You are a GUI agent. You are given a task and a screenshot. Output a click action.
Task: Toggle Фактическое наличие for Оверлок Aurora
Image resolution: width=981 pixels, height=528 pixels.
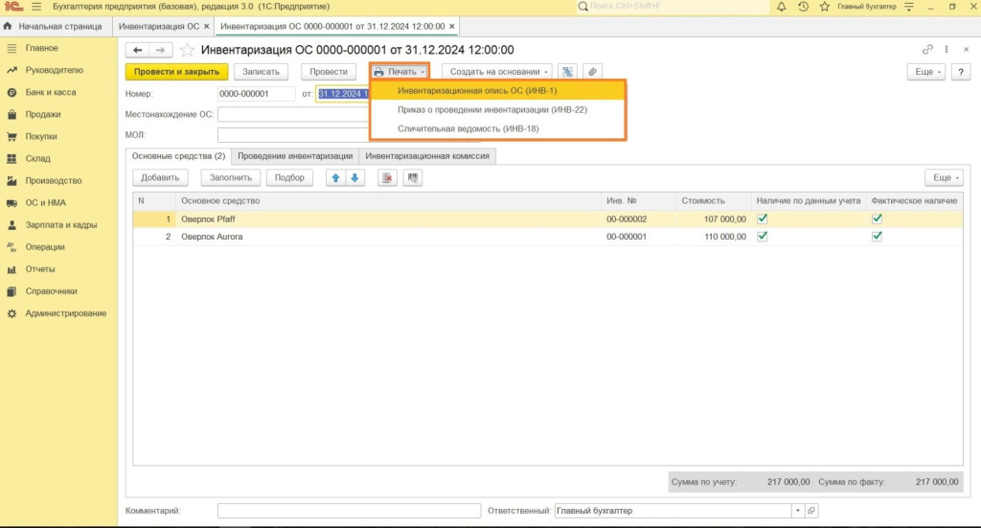pyautogui.click(x=877, y=237)
